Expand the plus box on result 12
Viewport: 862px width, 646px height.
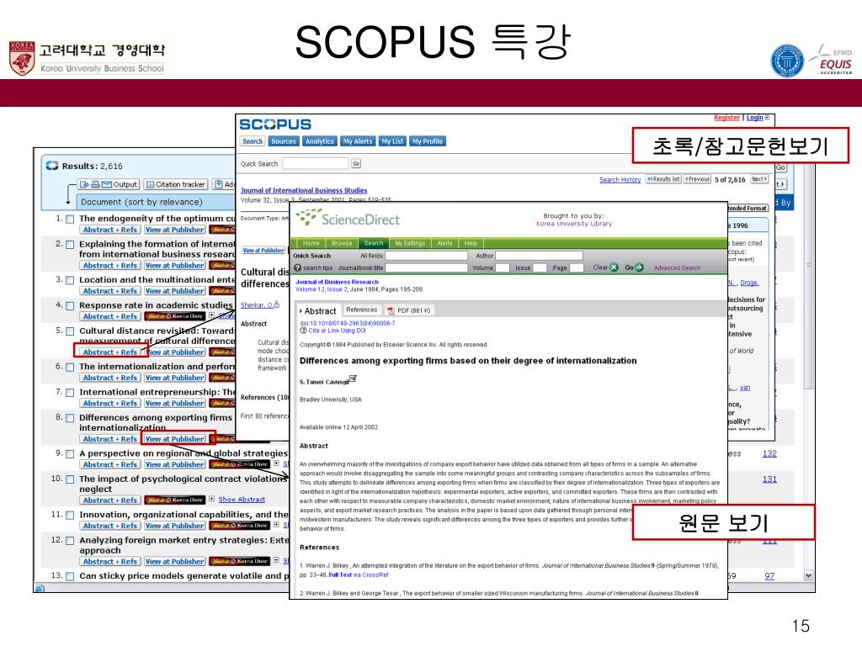[x=276, y=560]
